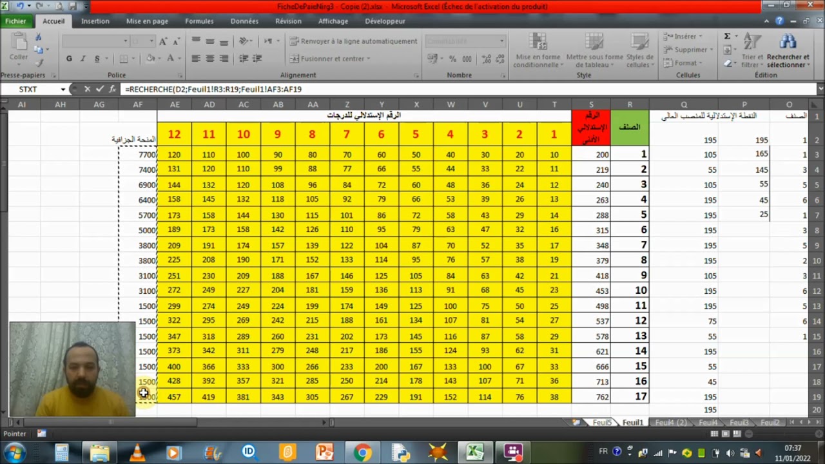Align text left horizontally
Viewport: 825px width, 464px height.
tap(196, 59)
